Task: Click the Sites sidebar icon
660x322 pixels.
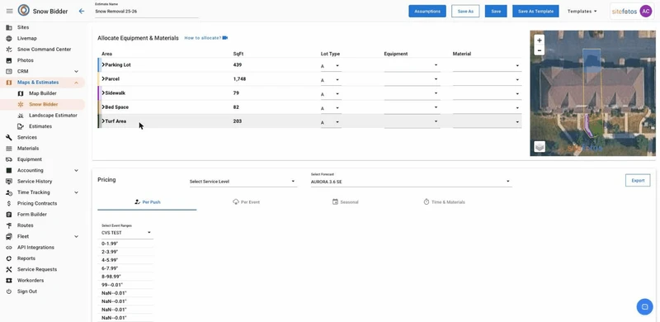Action: [x=9, y=27]
